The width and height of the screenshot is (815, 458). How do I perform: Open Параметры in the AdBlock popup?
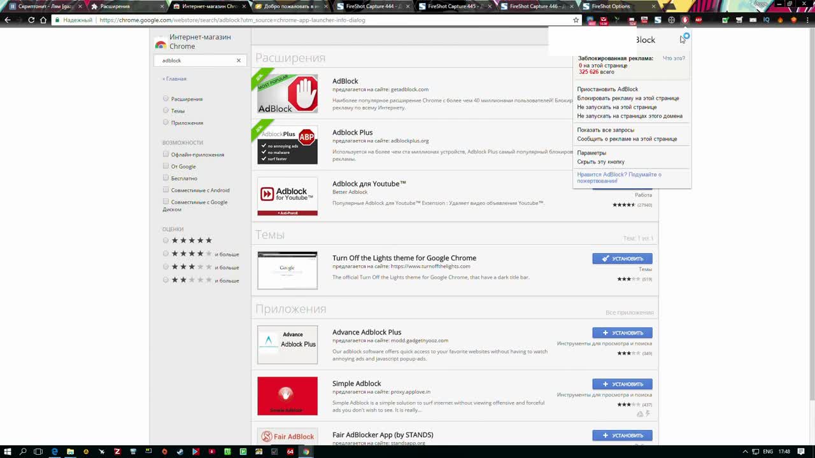(592, 153)
